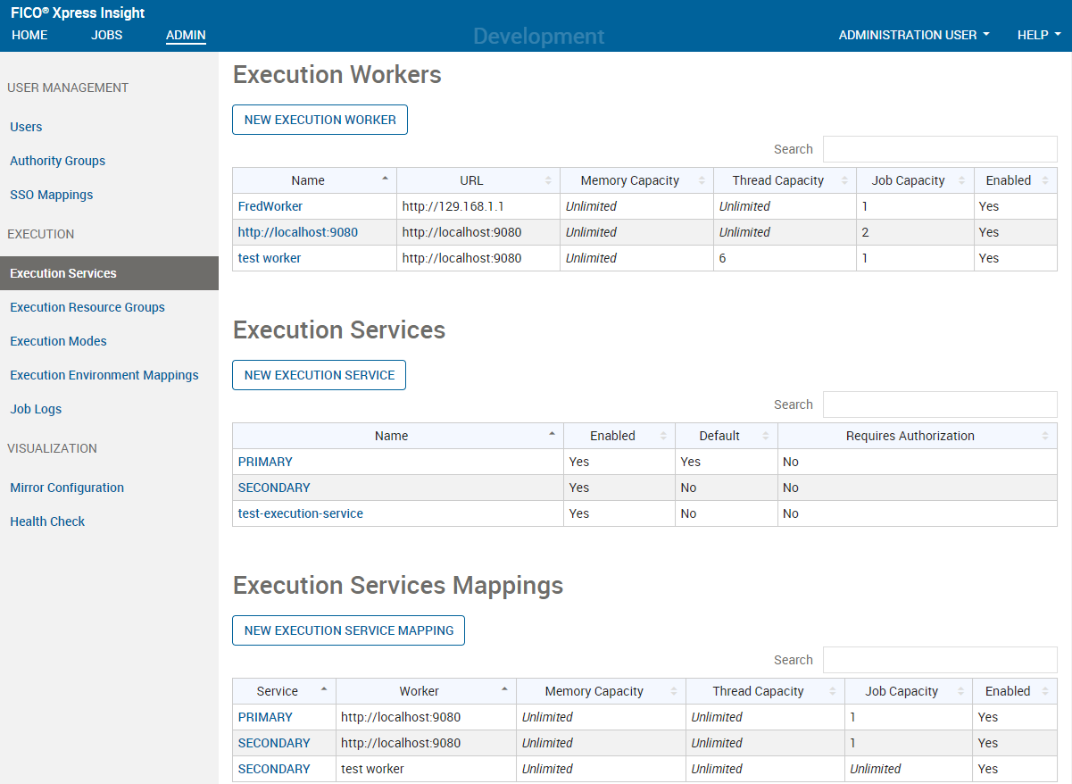
Task: Click New Execution Service Mapping button
Action: point(348,630)
